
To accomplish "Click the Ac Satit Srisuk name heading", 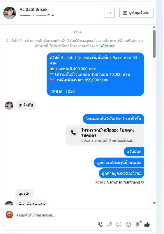I will pyautogui.click(x=33, y=9).
